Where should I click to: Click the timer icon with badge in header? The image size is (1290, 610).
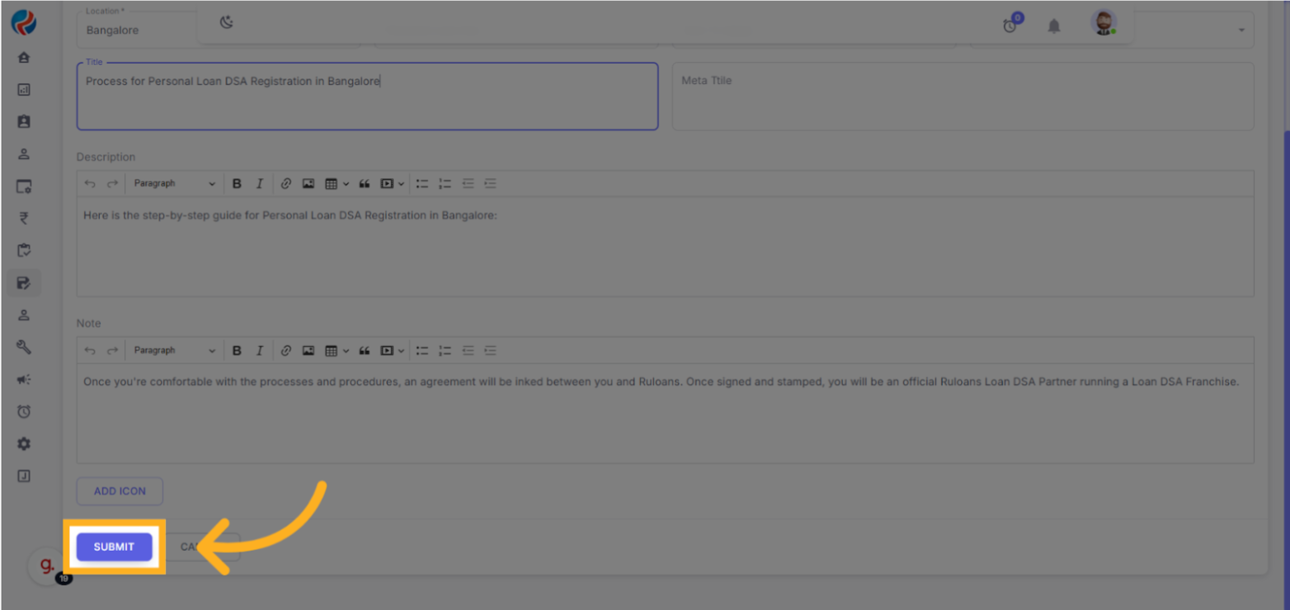click(1010, 26)
